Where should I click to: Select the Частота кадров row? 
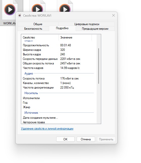coord(58,68)
